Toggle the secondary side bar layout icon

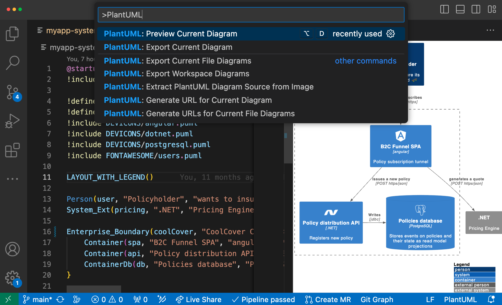(x=476, y=9)
